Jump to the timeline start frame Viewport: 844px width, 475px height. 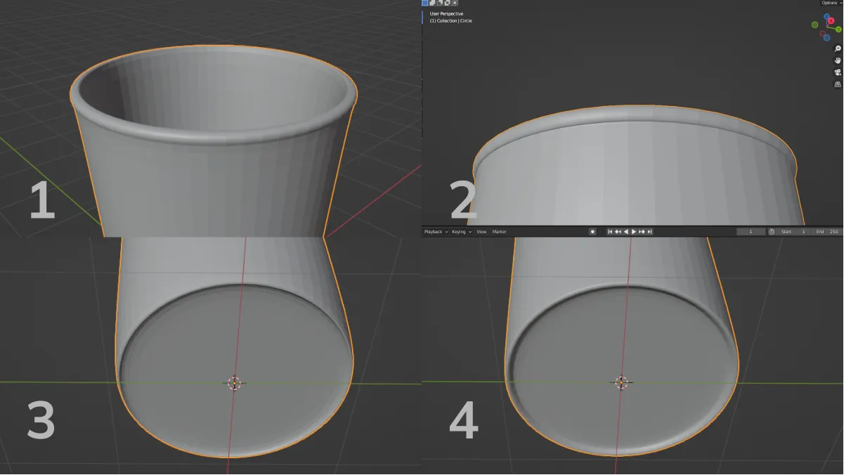point(610,232)
